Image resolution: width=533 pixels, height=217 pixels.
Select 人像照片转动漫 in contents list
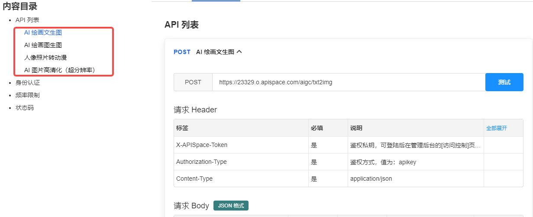pos(45,57)
